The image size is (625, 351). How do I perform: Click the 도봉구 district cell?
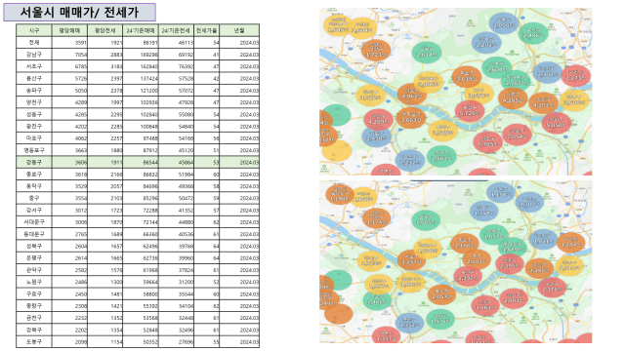(34, 341)
